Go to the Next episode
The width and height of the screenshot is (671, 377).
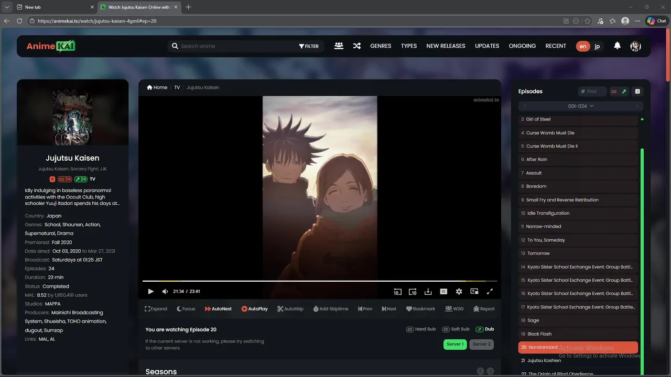tap(389, 309)
